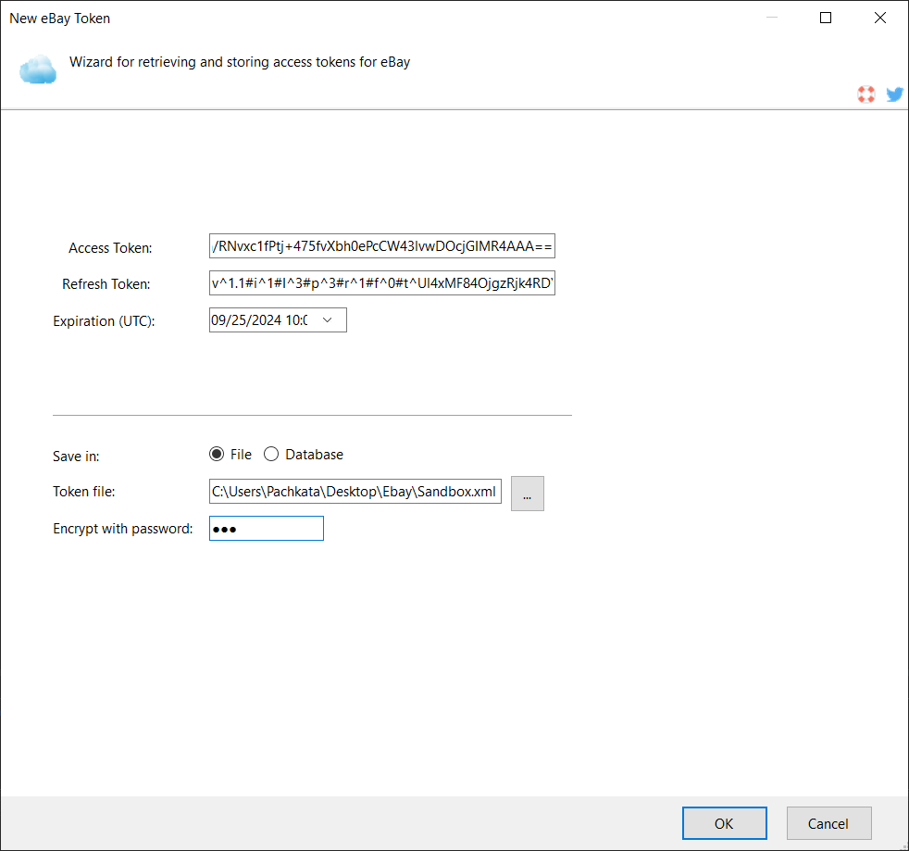Click the 'Save in:' label
Screen dimensions: 909x851
click(x=76, y=457)
